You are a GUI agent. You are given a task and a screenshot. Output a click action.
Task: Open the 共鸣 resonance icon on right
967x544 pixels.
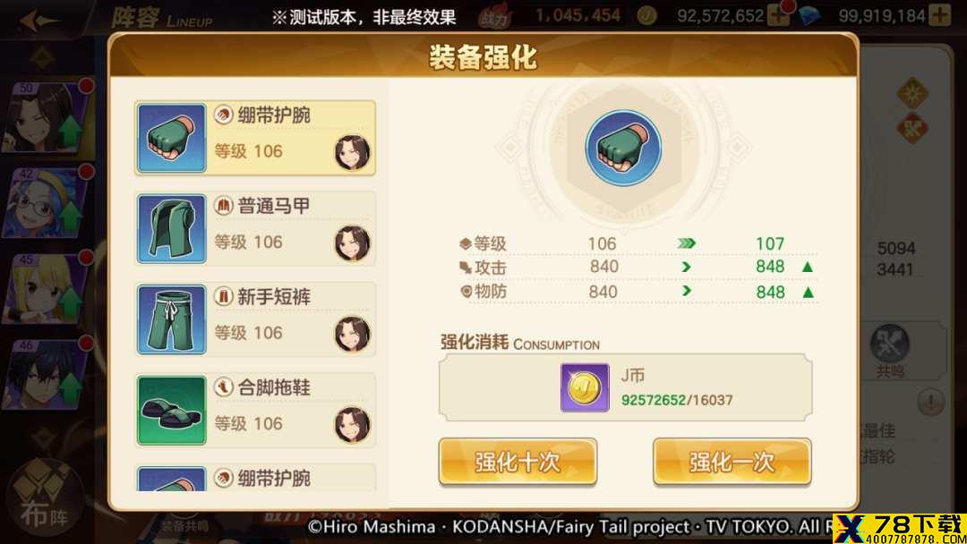point(890,350)
